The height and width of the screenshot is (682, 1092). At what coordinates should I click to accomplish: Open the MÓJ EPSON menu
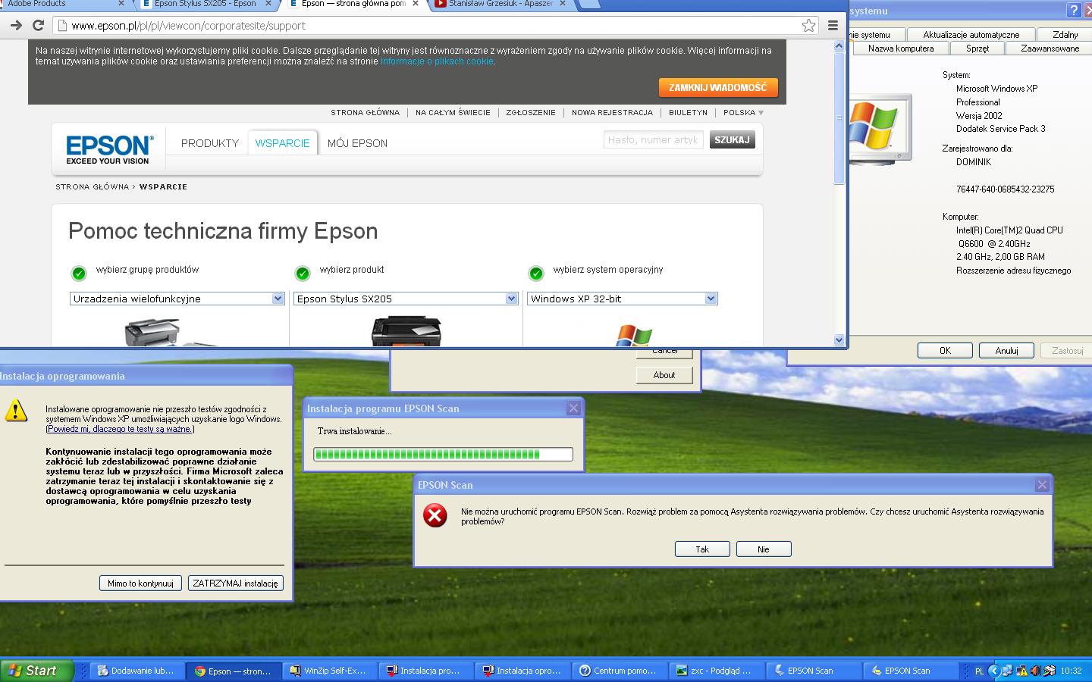coord(357,143)
